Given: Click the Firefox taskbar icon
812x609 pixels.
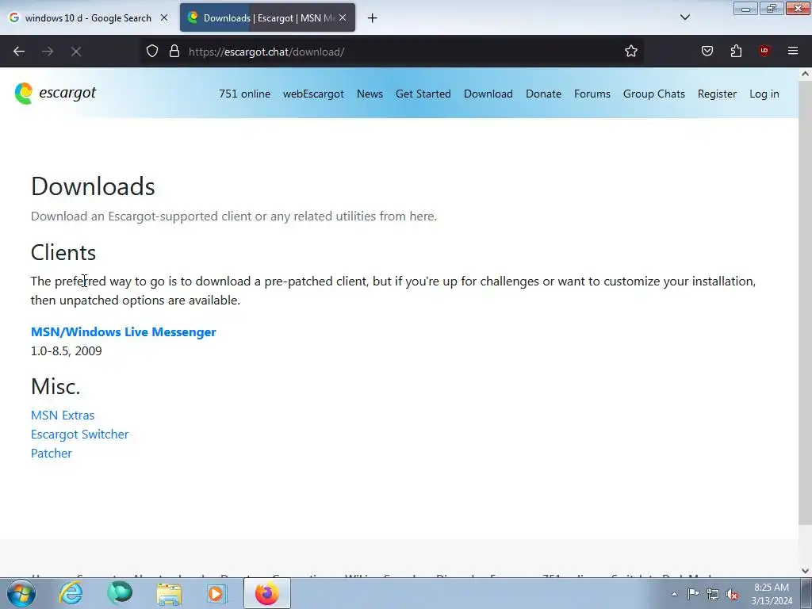Looking at the screenshot, I should 266,593.
